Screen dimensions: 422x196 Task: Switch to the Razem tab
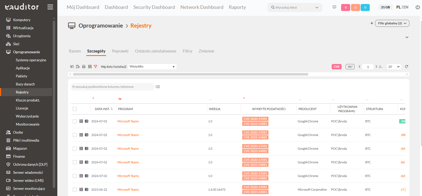[x=75, y=51]
